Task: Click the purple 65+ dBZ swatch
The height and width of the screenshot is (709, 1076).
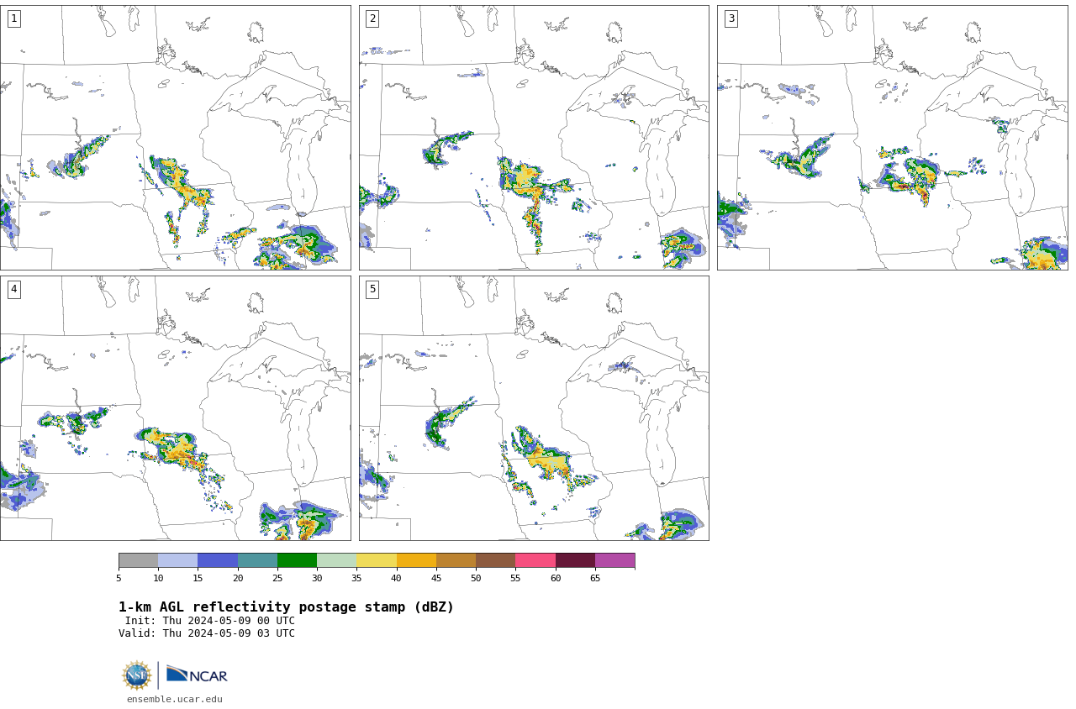Action: click(x=614, y=560)
